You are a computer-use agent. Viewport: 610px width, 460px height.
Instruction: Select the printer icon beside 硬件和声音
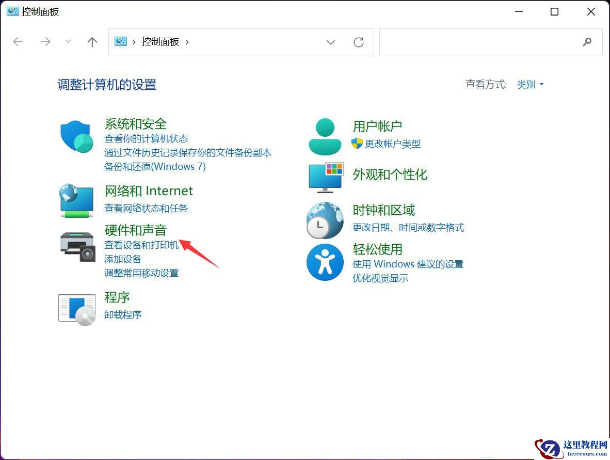coord(76,246)
